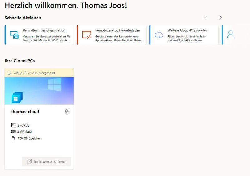
Task: Click the Windows 365 Cloud-PC banner image
Action: pyautogui.click(x=39, y=91)
